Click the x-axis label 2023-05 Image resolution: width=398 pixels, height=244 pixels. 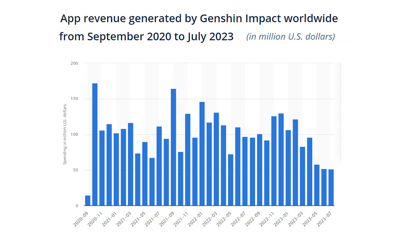310,219
